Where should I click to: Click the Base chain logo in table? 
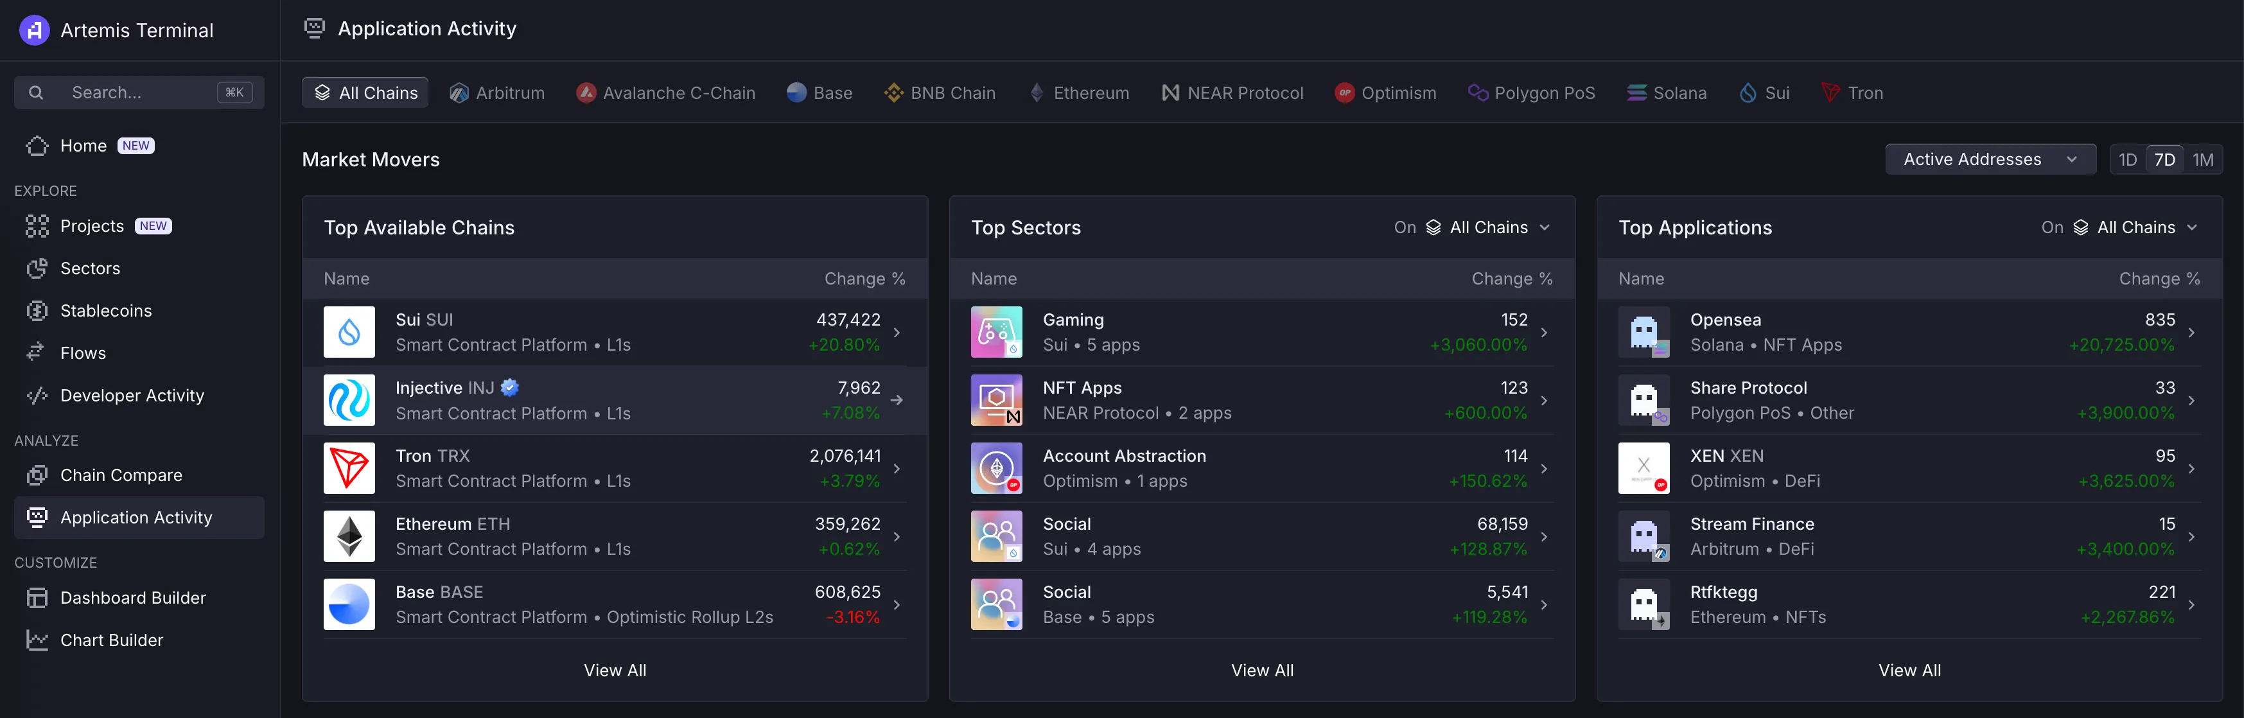[x=349, y=604]
